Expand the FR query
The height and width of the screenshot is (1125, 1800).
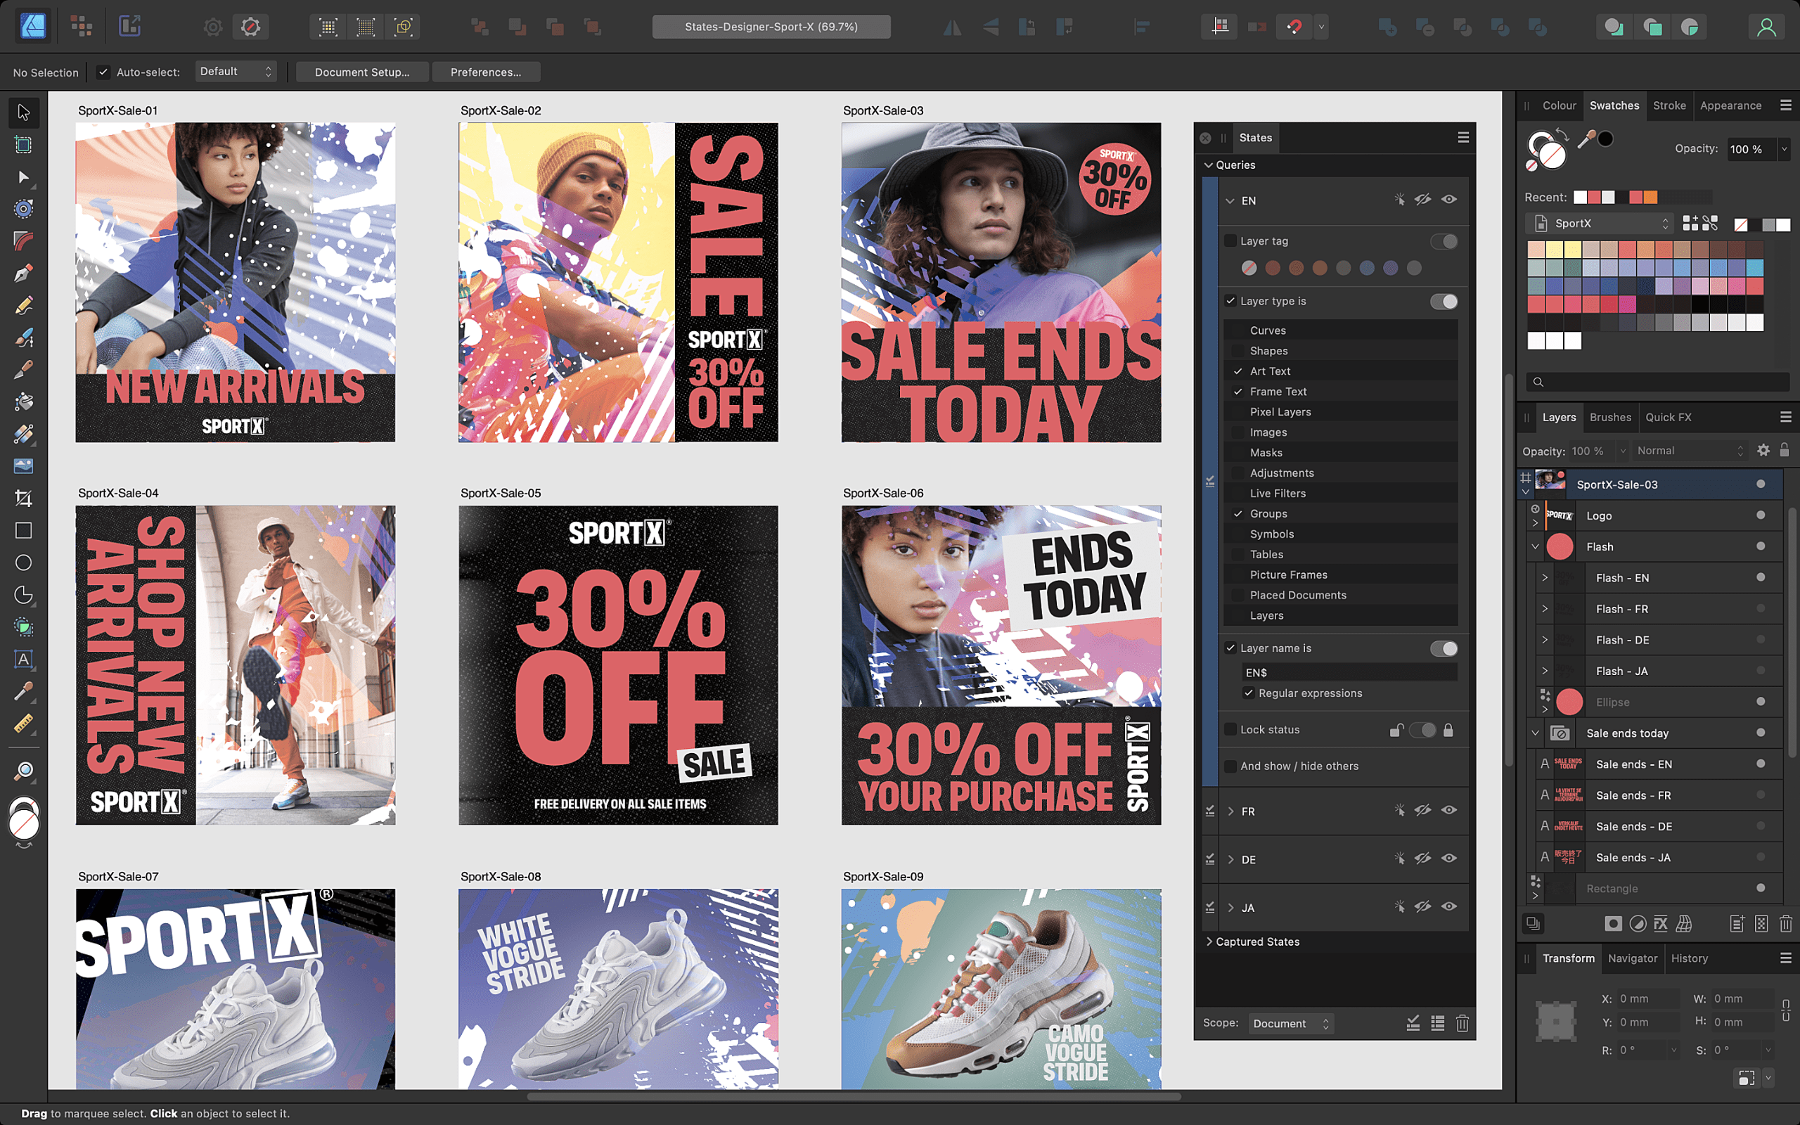coord(1231,811)
